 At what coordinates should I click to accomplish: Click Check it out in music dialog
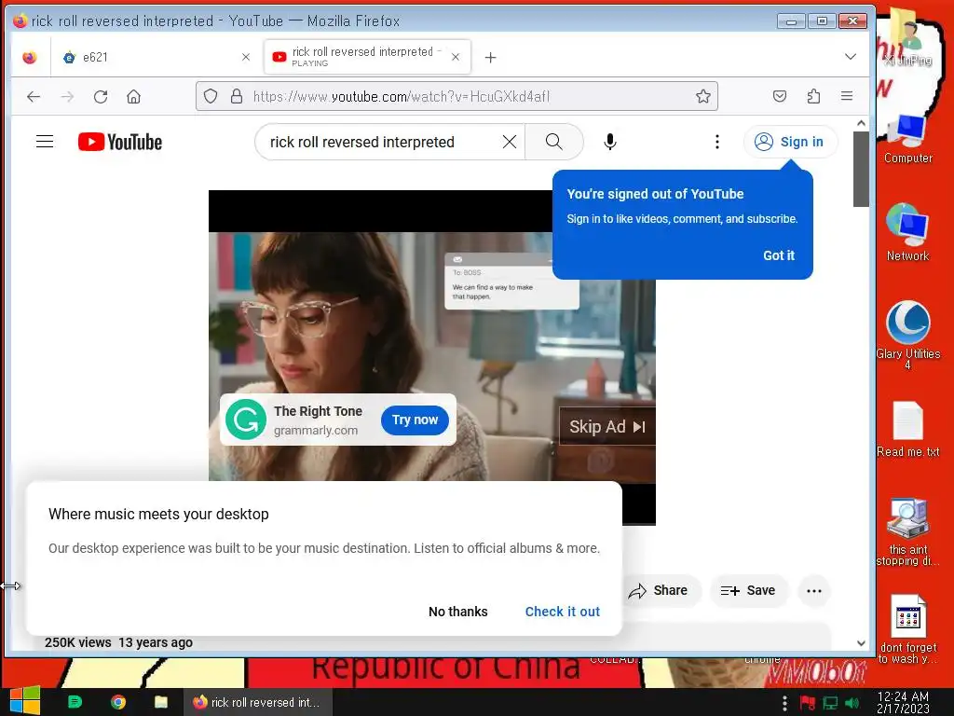tap(562, 612)
